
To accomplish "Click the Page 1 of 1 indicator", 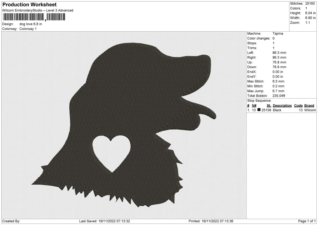I will coord(307,221).
